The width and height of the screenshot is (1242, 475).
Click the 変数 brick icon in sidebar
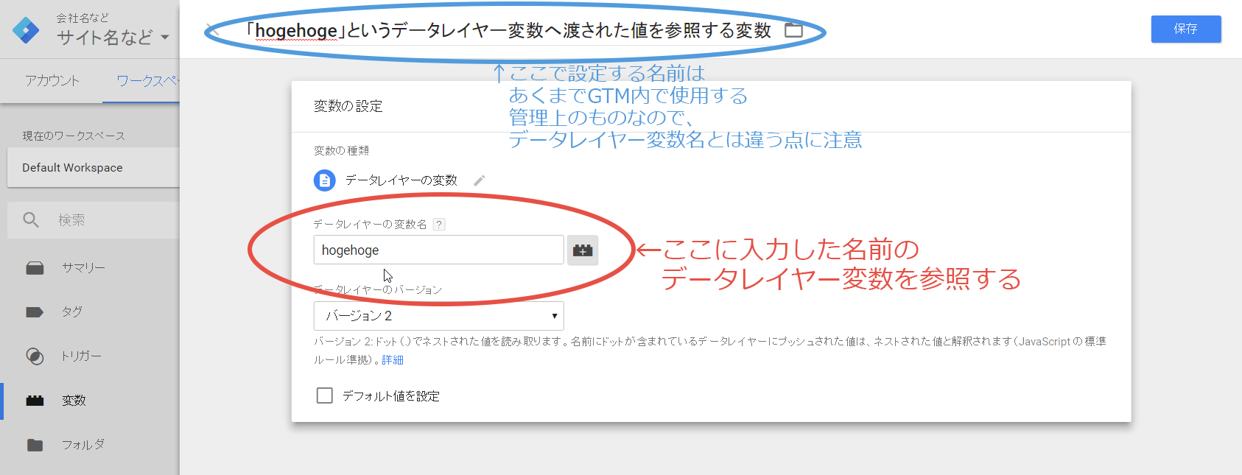pos(35,401)
